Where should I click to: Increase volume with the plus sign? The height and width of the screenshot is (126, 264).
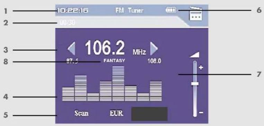(201, 68)
